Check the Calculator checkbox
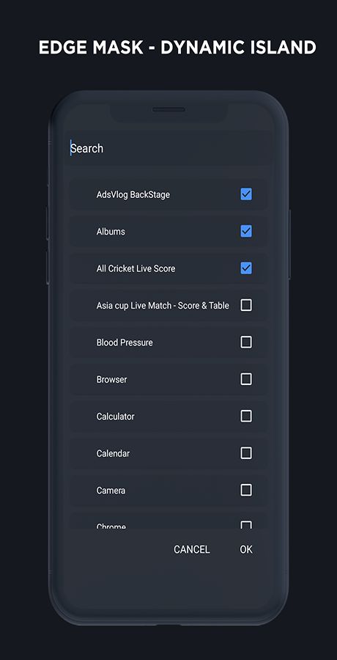 tap(246, 417)
